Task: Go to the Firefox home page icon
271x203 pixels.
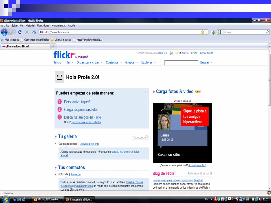Action: pyautogui.click(x=34, y=32)
